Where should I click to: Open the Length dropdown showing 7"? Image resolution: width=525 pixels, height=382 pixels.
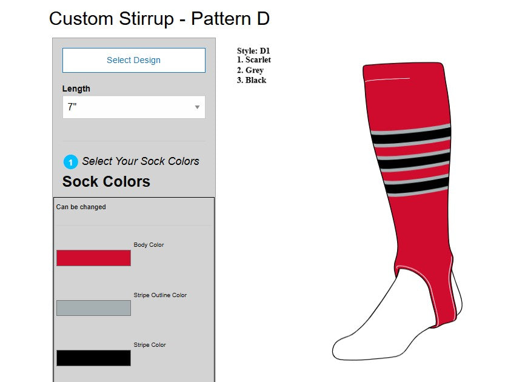coord(127,107)
